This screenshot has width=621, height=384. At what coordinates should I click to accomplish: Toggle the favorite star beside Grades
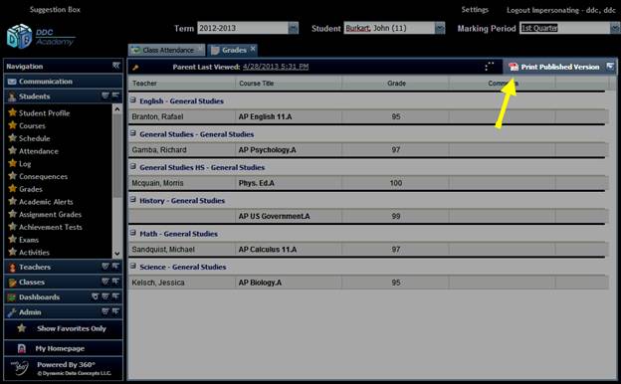(x=13, y=188)
